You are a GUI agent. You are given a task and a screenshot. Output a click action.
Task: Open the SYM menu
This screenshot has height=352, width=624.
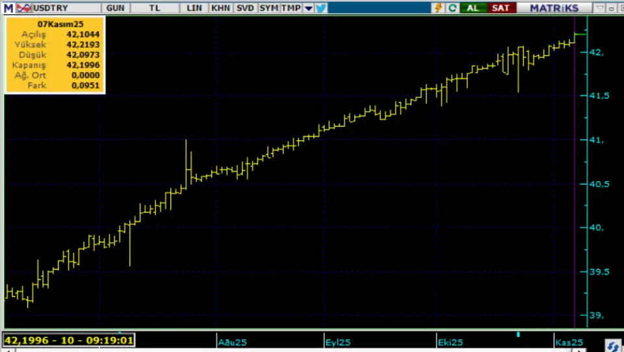(268, 8)
